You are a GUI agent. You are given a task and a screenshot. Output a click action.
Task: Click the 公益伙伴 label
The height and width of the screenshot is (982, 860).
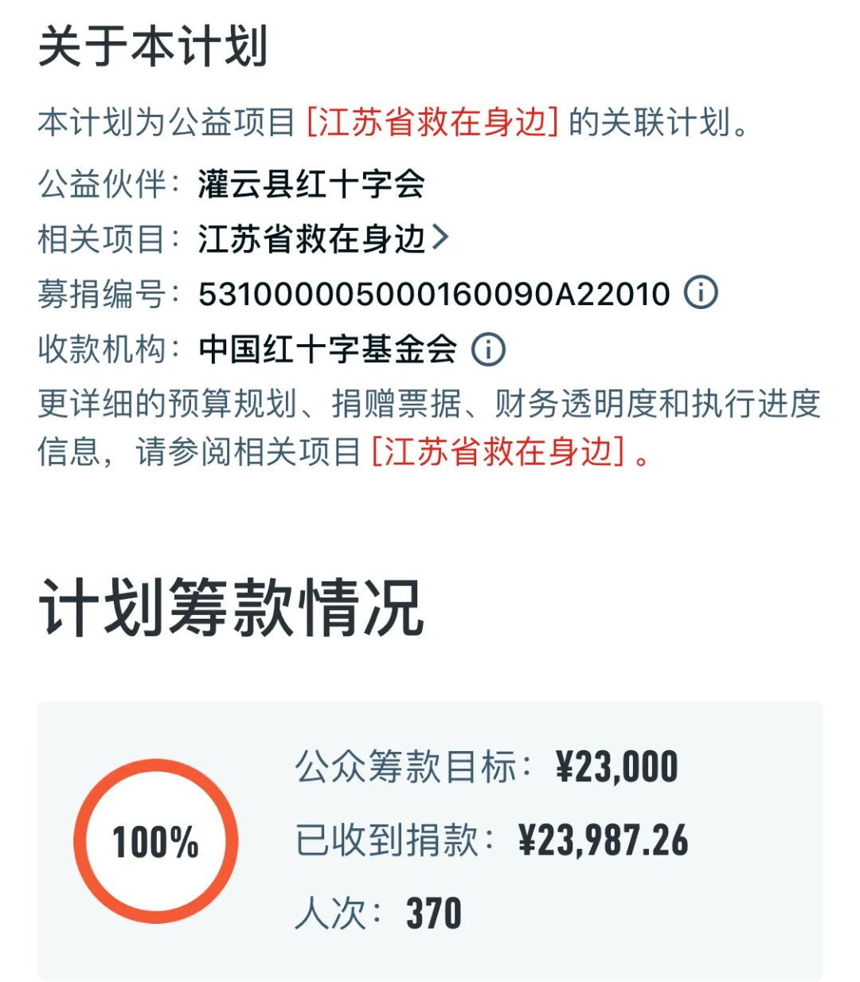pos(102,184)
